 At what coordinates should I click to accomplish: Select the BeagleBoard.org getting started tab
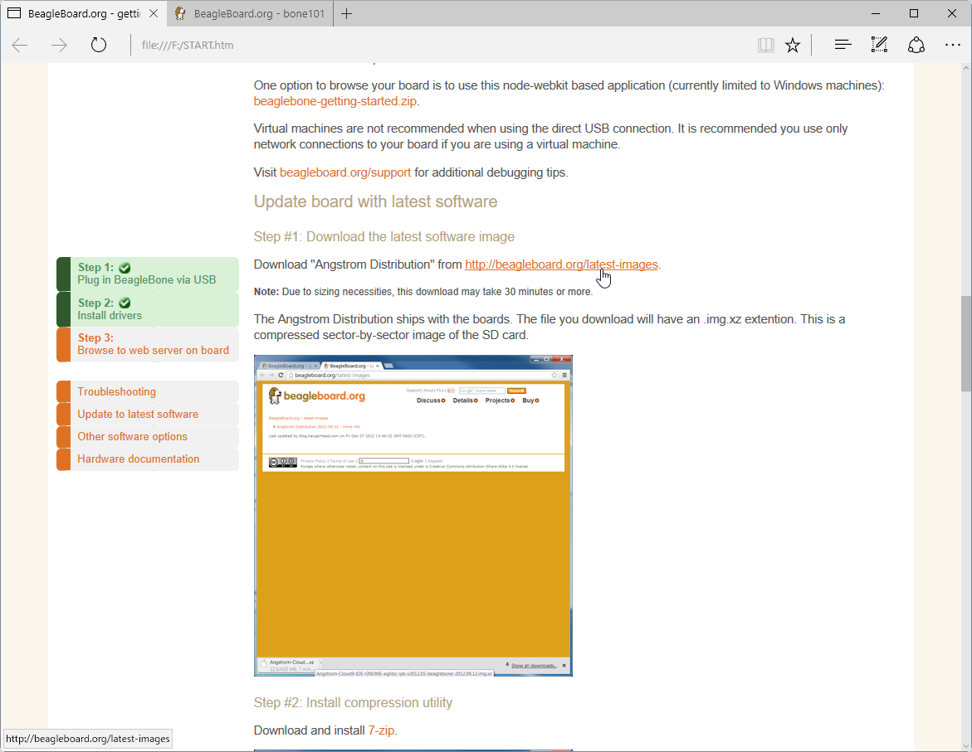pyautogui.click(x=83, y=13)
